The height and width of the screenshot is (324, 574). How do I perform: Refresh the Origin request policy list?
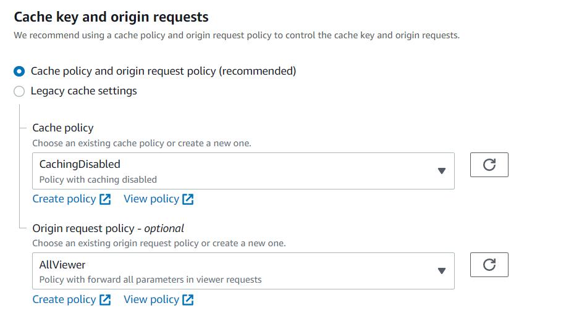tap(489, 265)
